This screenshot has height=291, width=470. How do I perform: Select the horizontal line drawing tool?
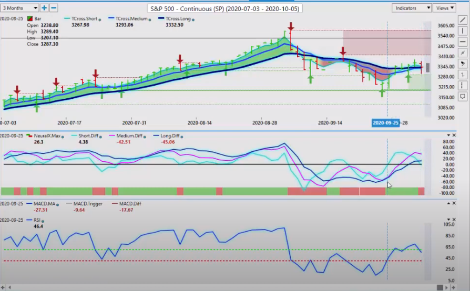tap(463, 42)
